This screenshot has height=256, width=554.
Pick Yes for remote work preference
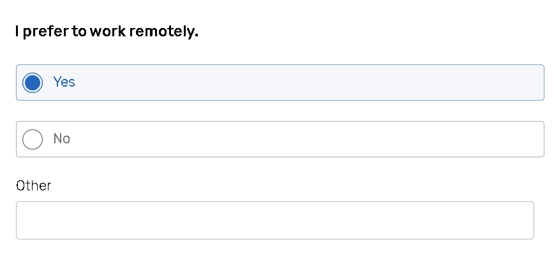point(33,82)
